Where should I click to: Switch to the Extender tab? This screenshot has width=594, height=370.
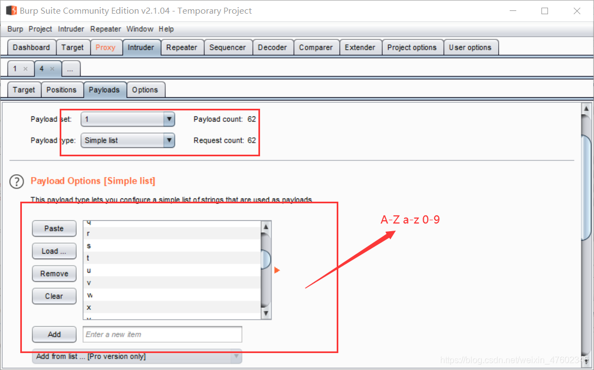360,48
